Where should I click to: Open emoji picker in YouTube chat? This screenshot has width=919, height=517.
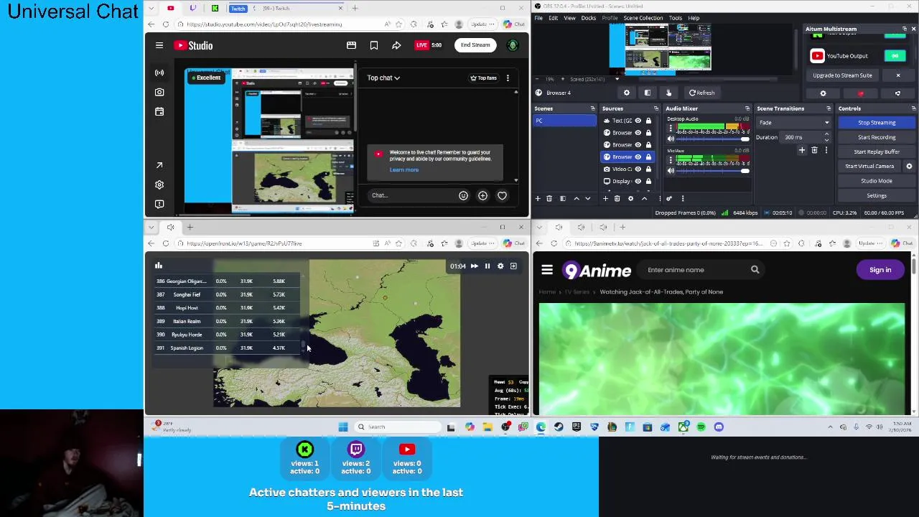click(x=463, y=195)
